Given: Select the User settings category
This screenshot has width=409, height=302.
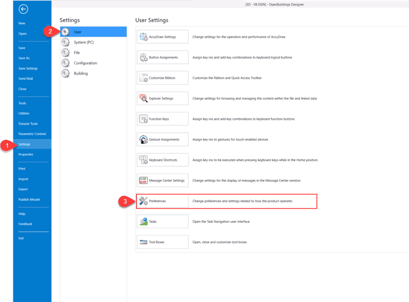Looking at the screenshot, I should pos(78,32).
